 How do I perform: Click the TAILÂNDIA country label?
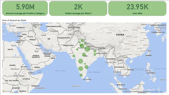119,67
